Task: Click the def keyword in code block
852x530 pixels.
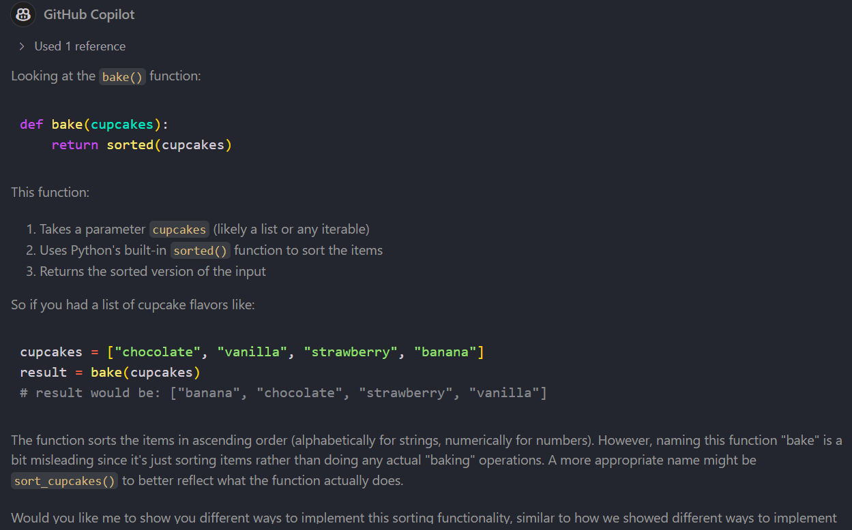Action: click(31, 124)
